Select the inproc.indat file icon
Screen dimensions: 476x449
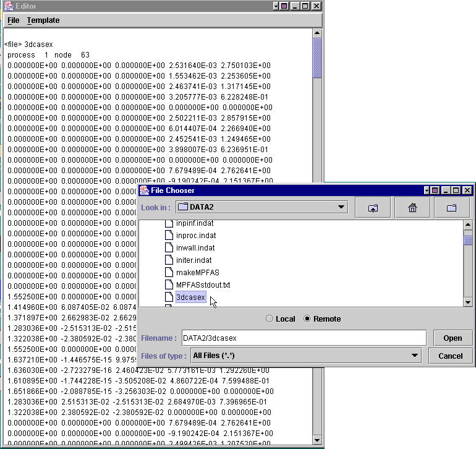click(169, 236)
